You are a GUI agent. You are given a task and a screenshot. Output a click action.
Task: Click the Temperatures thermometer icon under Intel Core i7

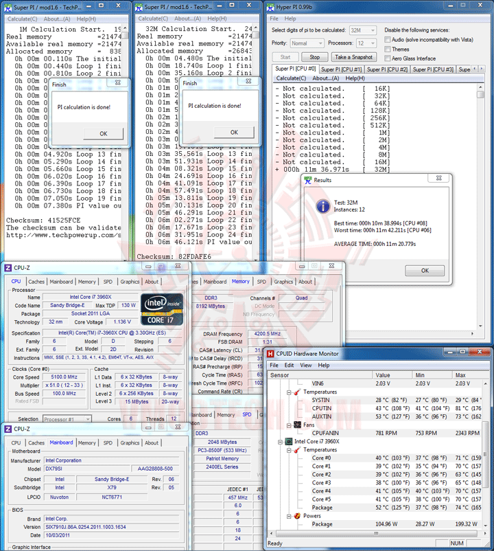[x=297, y=450]
